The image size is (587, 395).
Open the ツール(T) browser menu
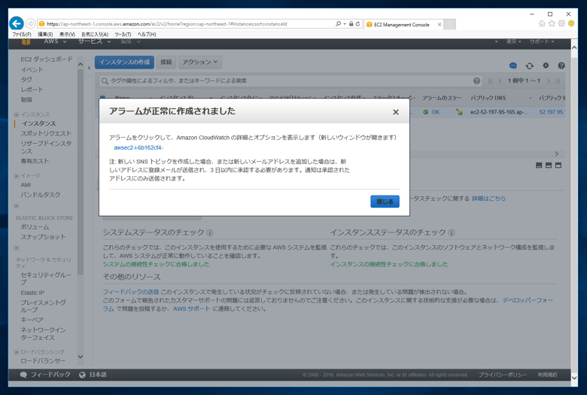(x=123, y=34)
